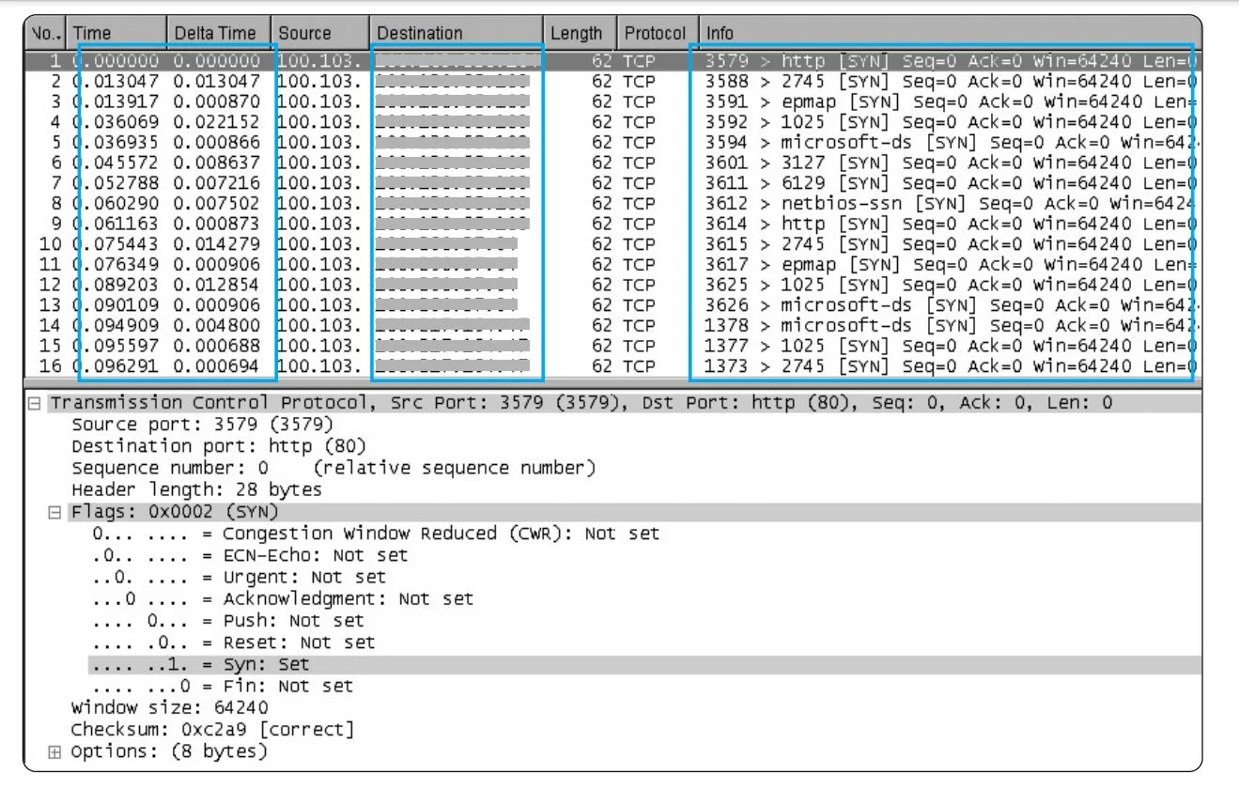Select the 'Urgent: Not set' flag line

[x=240, y=577]
